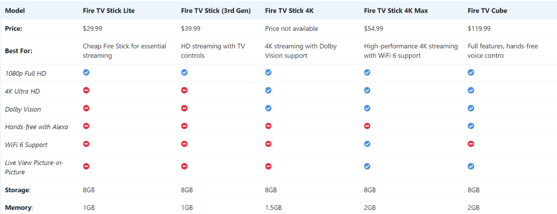557x214 pixels.
Task: Click the 1080p Full HD checkmark for Fire TV Cube
Action: point(471,72)
